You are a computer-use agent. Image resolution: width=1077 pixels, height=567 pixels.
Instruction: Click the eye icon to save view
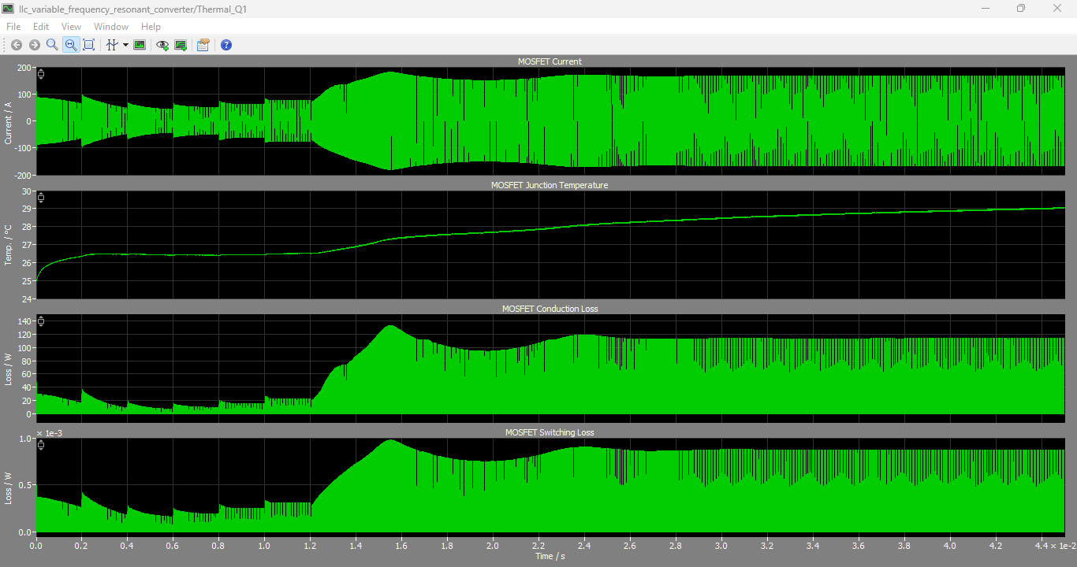162,45
